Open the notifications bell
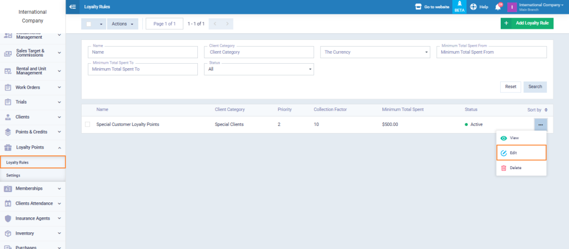Viewport: 569px width, 249px height. click(x=498, y=7)
